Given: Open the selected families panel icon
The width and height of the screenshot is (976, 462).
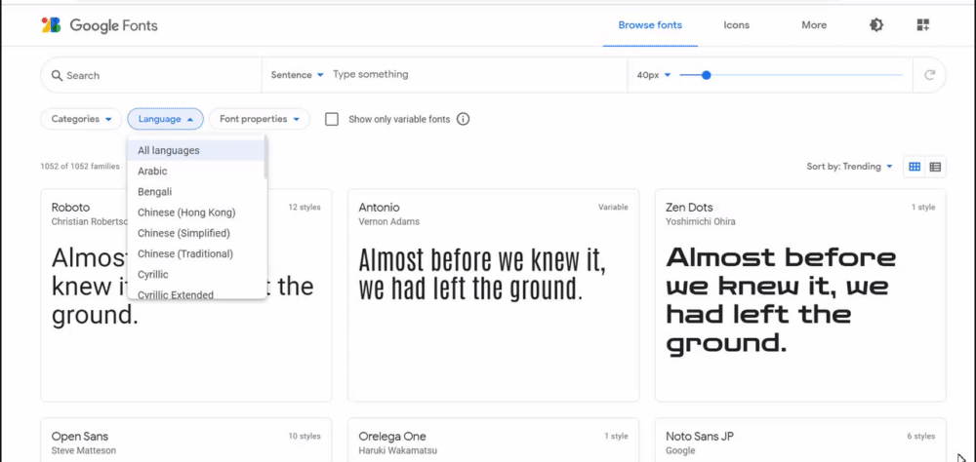Looking at the screenshot, I should point(923,25).
